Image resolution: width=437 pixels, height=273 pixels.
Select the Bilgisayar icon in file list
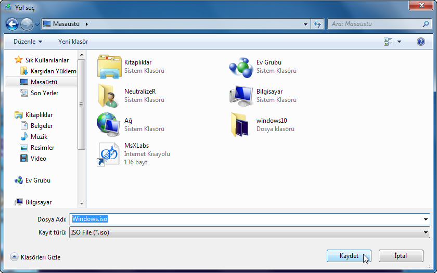pyautogui.click(x=241, y=95)
